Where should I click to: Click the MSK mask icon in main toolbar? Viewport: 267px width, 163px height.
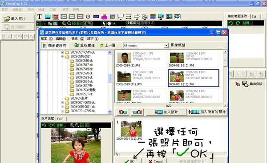coord(72,17)
